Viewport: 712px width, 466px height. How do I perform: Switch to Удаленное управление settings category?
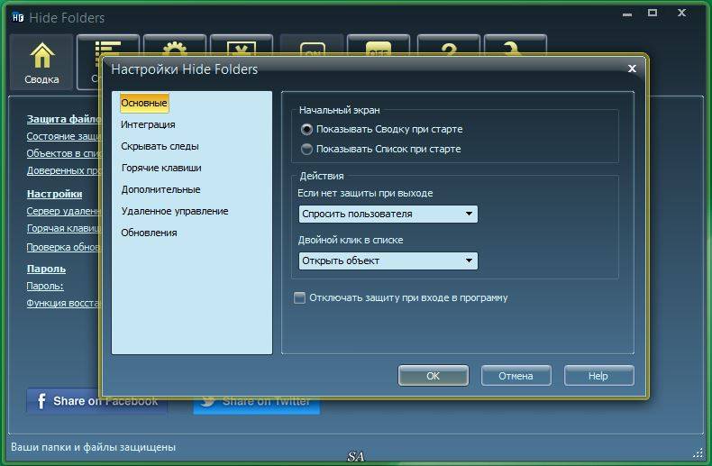[174, 211]
